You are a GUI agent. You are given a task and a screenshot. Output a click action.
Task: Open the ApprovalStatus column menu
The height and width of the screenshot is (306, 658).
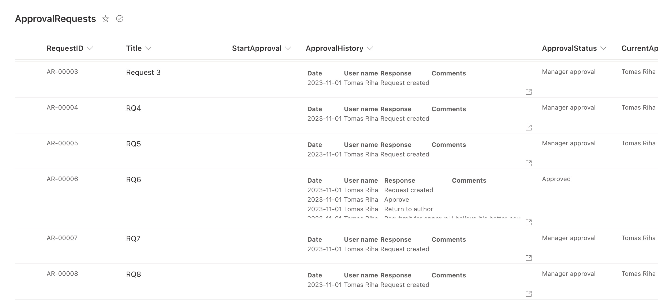604,48
